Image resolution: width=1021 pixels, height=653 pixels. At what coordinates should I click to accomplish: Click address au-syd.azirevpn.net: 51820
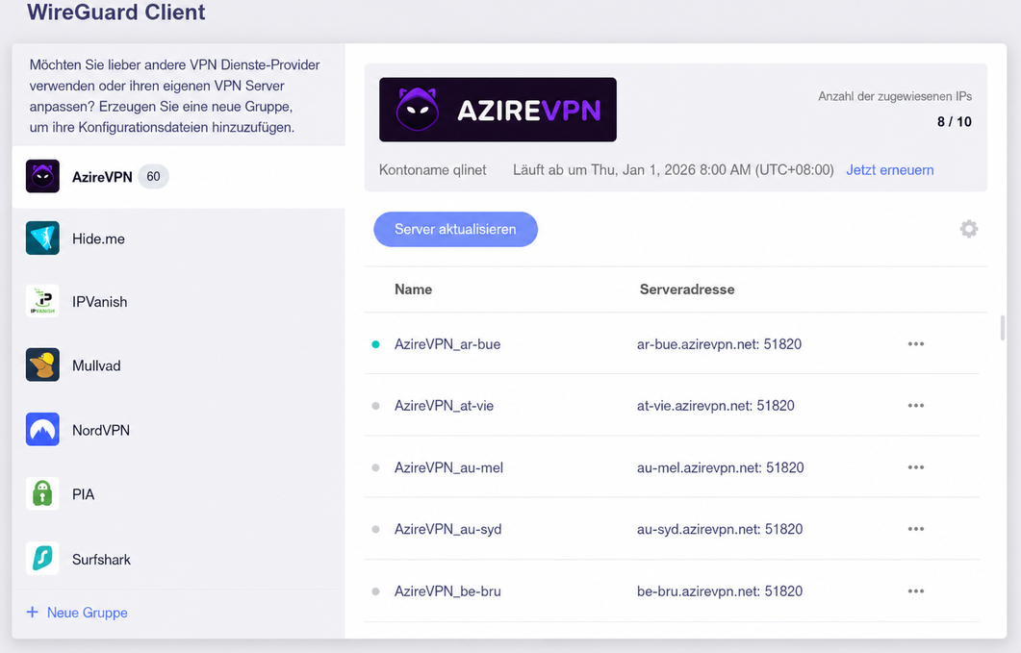click(720, 529)
